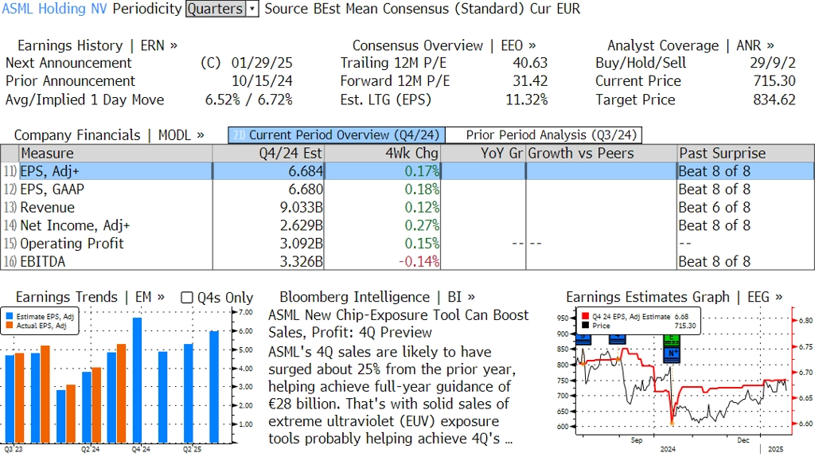
Task: Select the Net Income, Adj+ row
Action: 407,225
